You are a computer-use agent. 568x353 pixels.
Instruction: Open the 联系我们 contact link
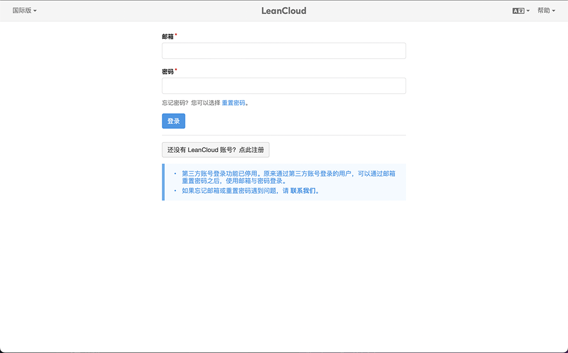pyautogui.click(x=303, y=191)
